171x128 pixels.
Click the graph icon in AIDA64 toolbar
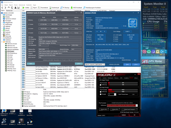(19, 8)
